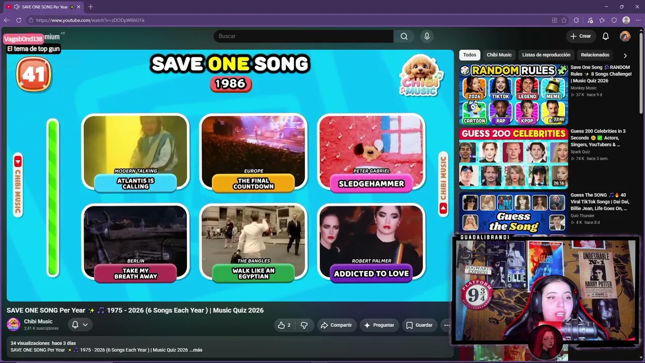Image resolution: width=645 pixels, height=363 pixels.
Task: Open the Chibi Music channel name link
Action: point(38,322)
